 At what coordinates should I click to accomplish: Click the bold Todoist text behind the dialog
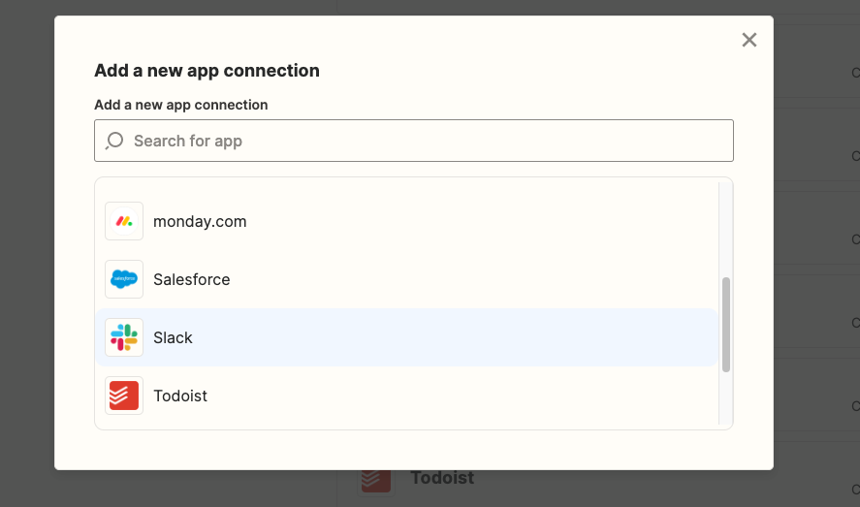(x=442, y=478)
